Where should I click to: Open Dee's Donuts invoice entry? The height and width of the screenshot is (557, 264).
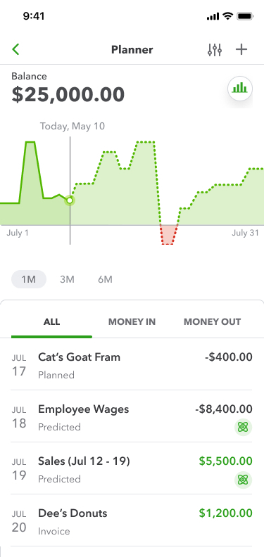pyautogui.click(x=132, y=520)
